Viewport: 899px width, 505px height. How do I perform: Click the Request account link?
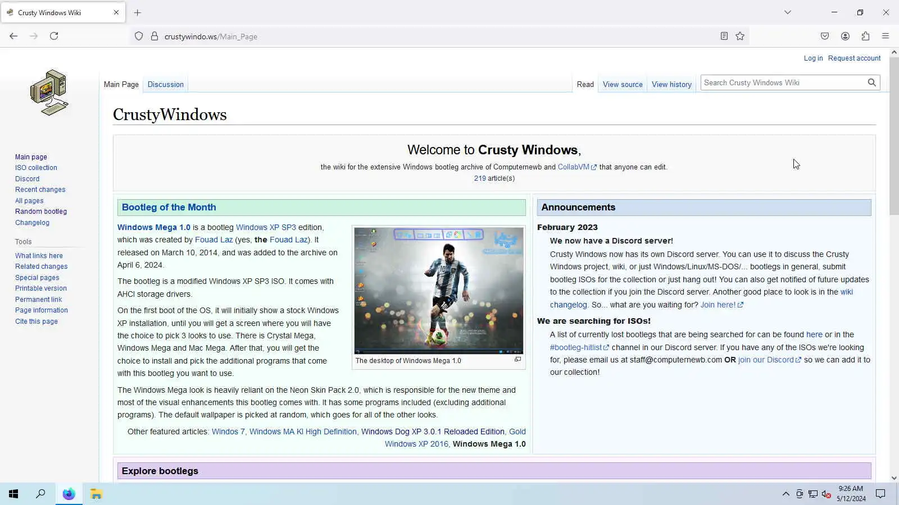click(854, 58)
